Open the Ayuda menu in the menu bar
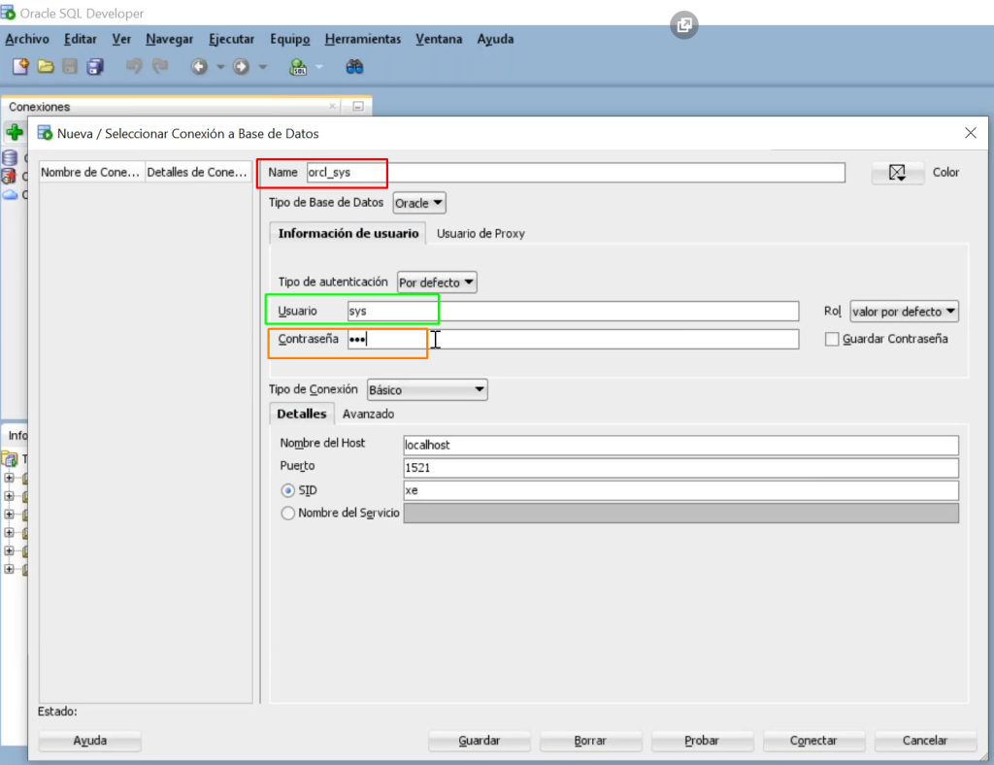Viewport: 994px width, 765px height. pyautogui.click(x=495, y=39)
